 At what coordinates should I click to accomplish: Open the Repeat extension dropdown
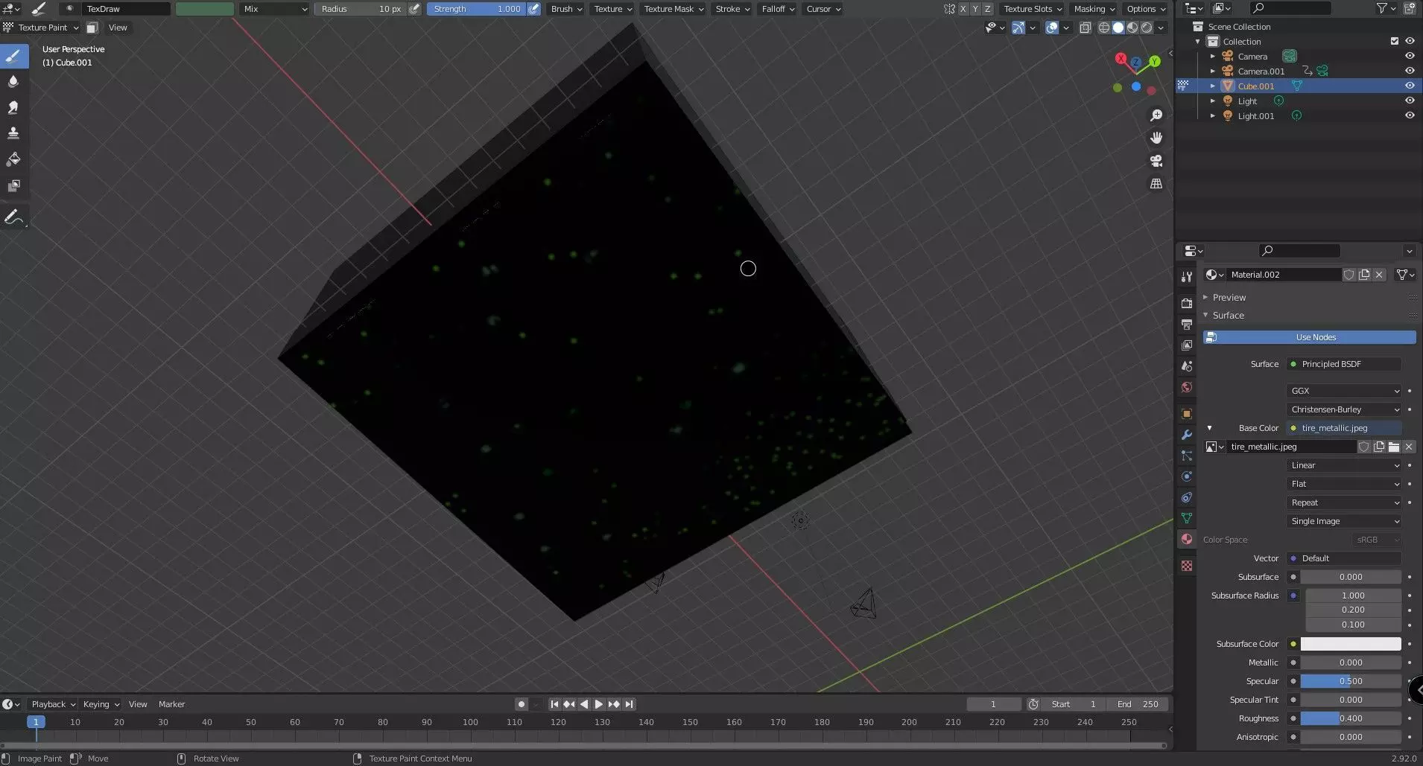(x=1344, y=502)
